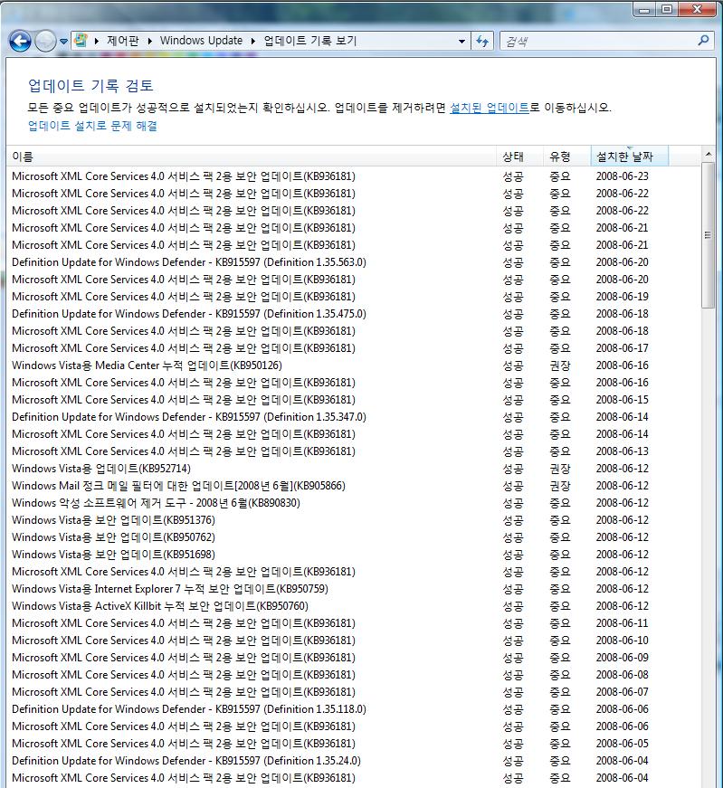The width and height of the screenshot is (723, 788).
Task: Click 2008-06-15 date cell
Action: pyautogui.click(x=623, y=400)
